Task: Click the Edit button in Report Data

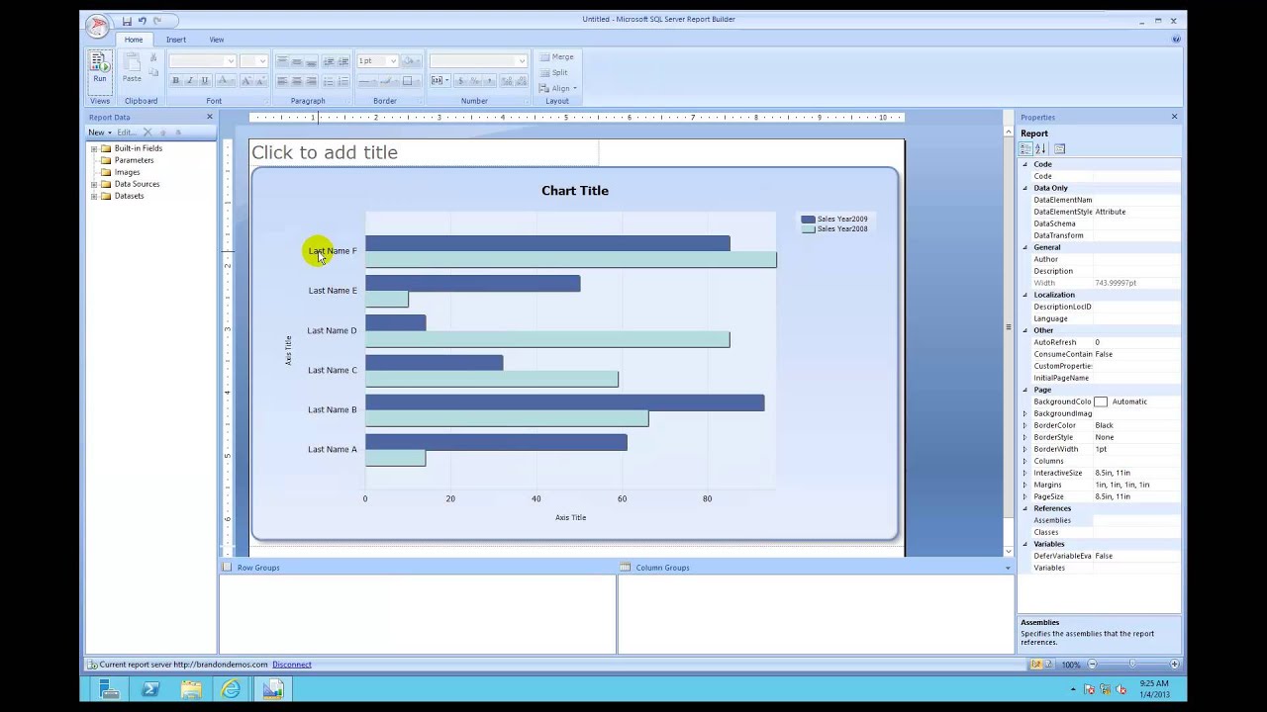Action: (x=127, y=132)
